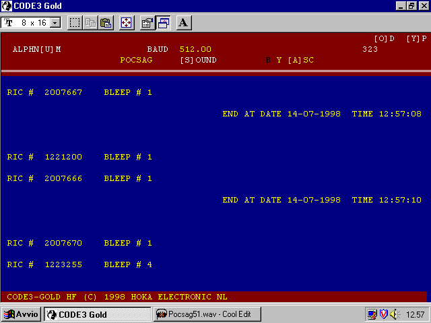Image resolution: width=431 pixels, height=323 pixels.
Task: Open the Properties toolbar icon
Action: tap(147, 23)
